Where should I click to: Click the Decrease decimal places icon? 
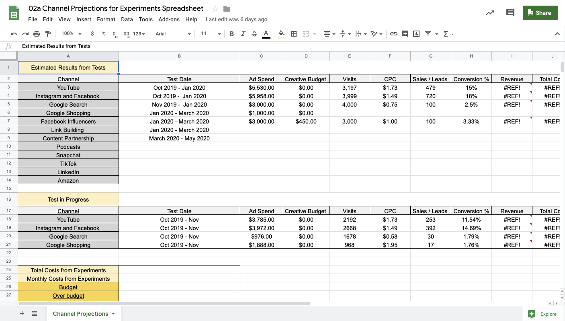(113, 34)
